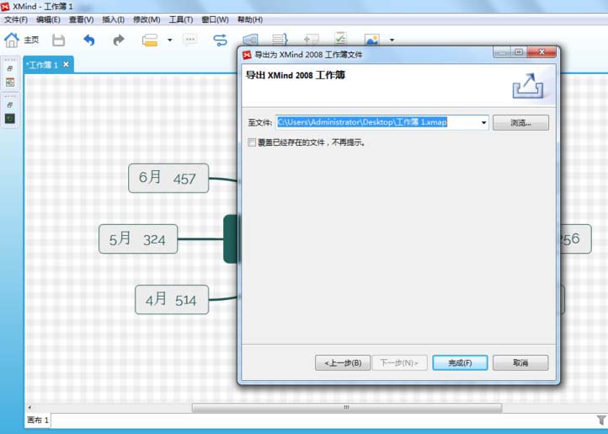This screenshot has width=608, height=434.
Task: Click the 浏览... browse button
Action: tap(520, 123)
